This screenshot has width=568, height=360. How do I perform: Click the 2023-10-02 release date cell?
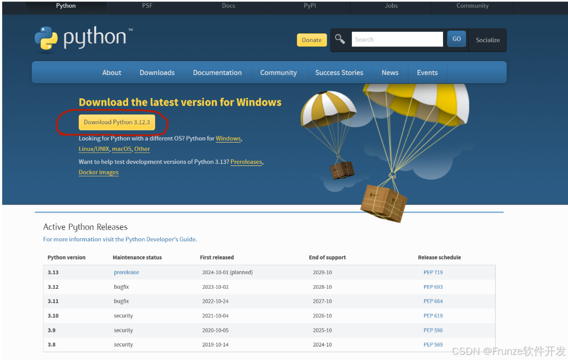[216, 287]
